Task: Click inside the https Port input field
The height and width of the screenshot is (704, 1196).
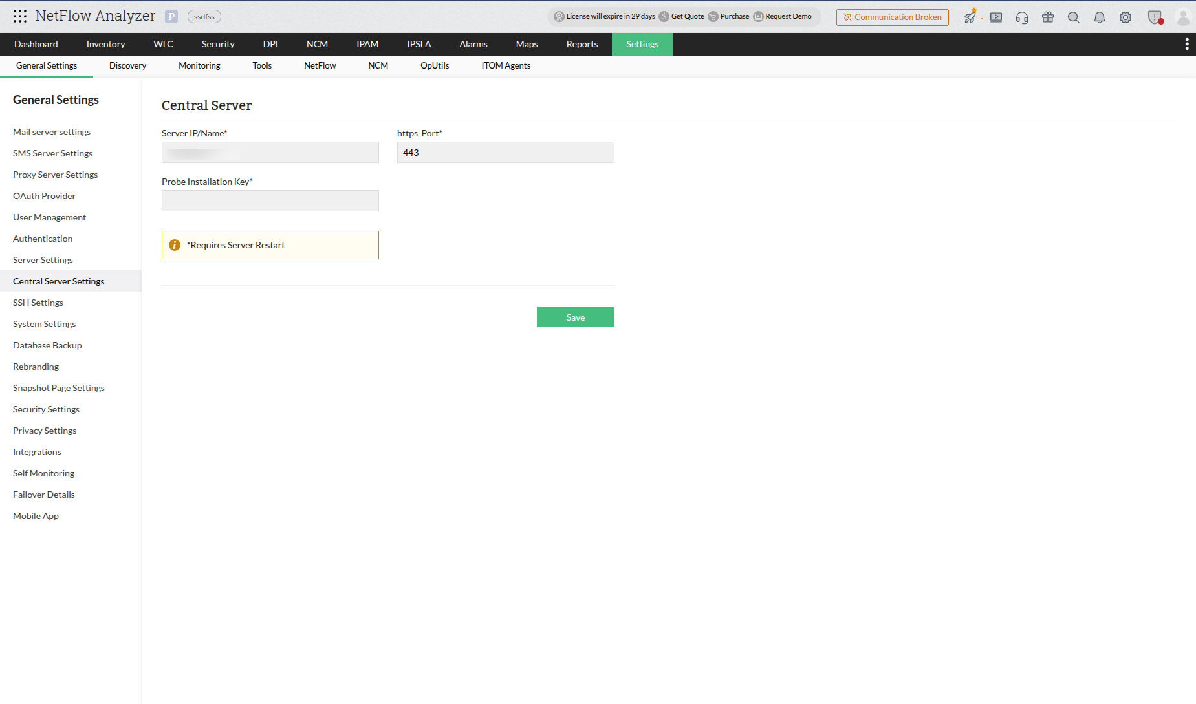Action: (x=505, y=152)
